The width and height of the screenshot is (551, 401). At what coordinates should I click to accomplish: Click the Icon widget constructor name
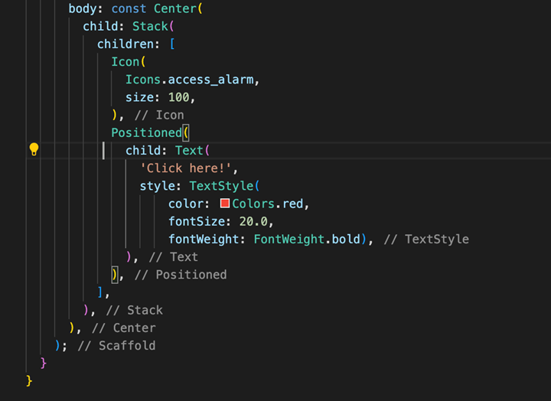click(126, 62)
